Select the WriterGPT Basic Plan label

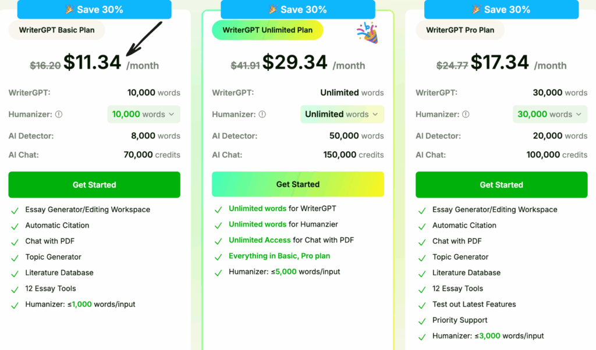pyautogui.click(x=56, y=30)
